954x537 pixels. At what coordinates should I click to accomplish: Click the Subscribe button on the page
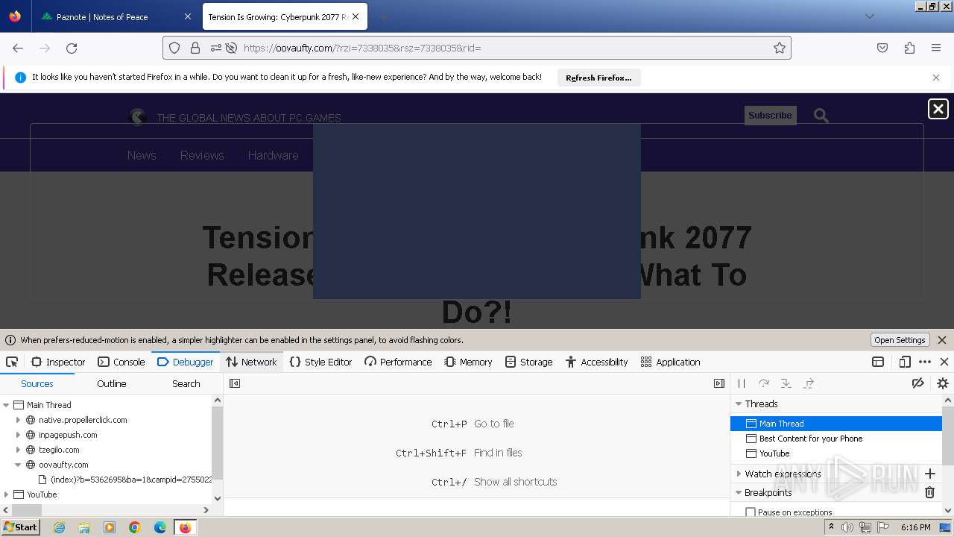(x=770, y=116)
